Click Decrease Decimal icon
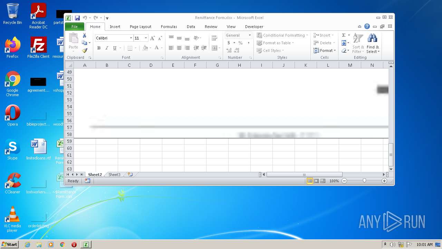 coord(237,50)
